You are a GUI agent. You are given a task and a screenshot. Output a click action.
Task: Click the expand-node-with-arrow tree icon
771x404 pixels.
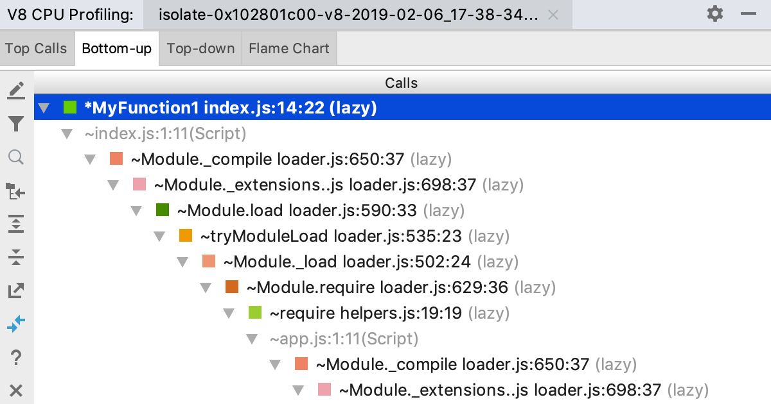point(16,192)
